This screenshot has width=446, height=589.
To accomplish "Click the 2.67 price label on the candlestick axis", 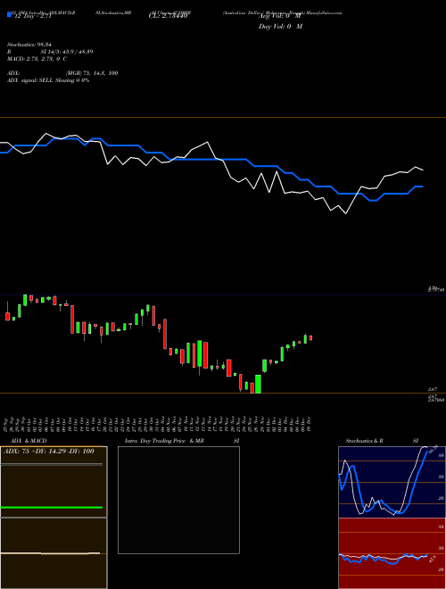I will [433, 390].
